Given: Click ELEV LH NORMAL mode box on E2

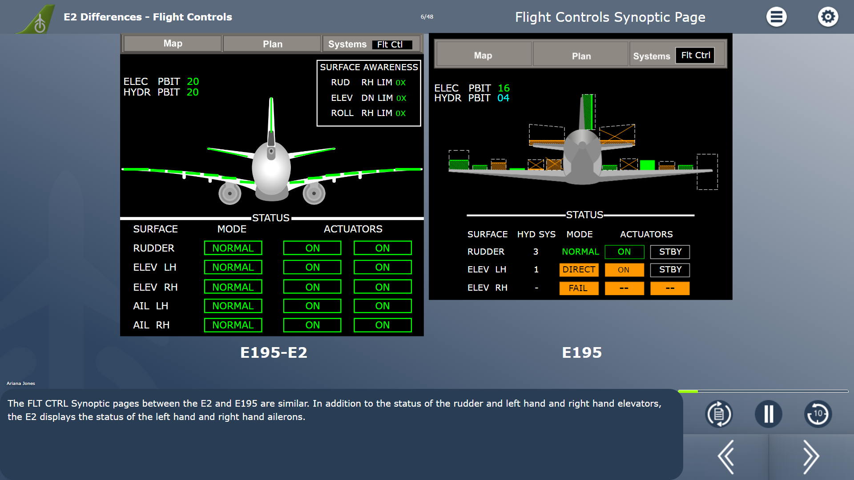Looking at the screenshot, I should (x=233, y=267).
